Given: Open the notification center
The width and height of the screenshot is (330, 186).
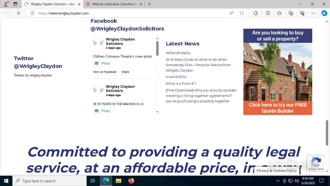Looking at the screenshot, I should [321, 181].
